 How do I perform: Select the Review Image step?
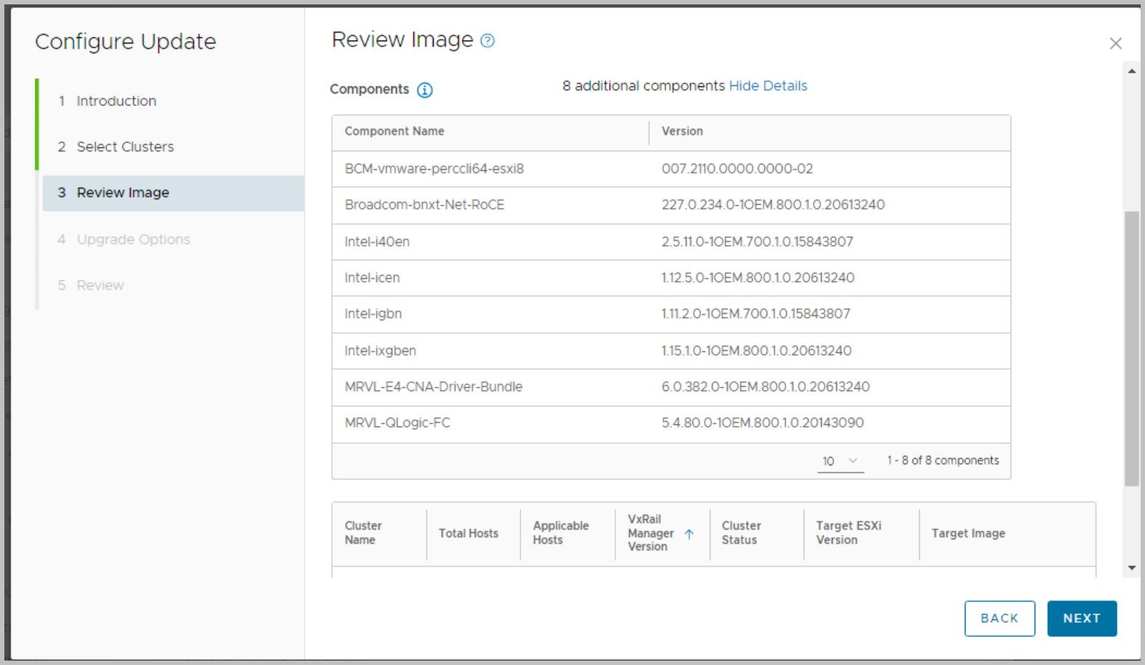[123, 193]
